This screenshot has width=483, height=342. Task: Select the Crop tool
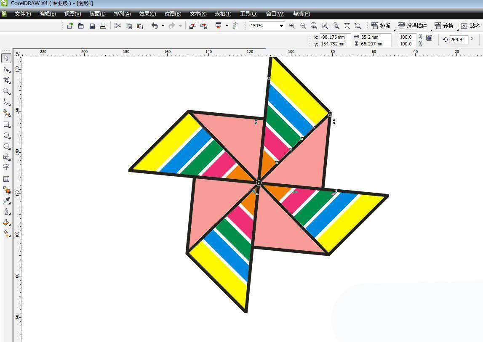click(x=6, y=80)
